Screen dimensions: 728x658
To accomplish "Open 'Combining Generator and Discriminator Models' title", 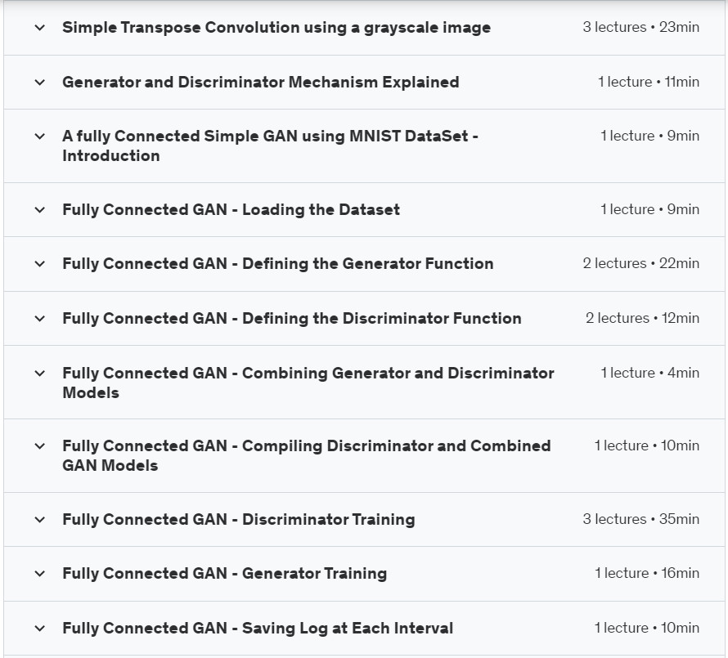I will tap(308, 383).
